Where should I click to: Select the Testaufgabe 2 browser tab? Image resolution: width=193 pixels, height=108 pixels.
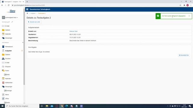(x=13, y=2)
